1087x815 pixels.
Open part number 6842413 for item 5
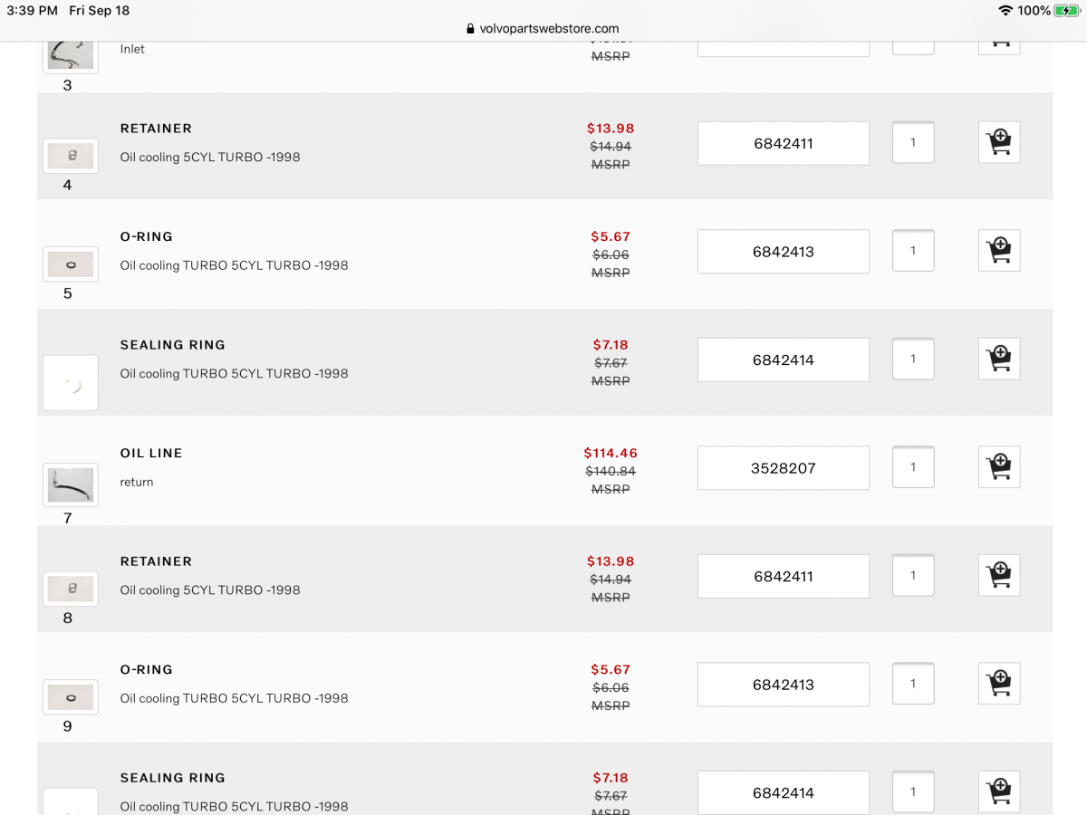pos(783,252)
